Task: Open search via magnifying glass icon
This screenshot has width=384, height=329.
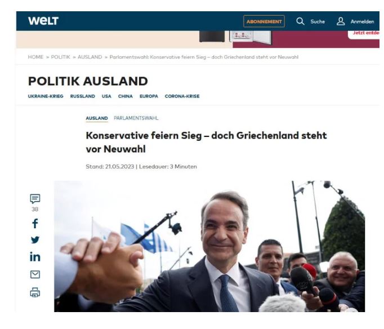Action: [300, 21]
